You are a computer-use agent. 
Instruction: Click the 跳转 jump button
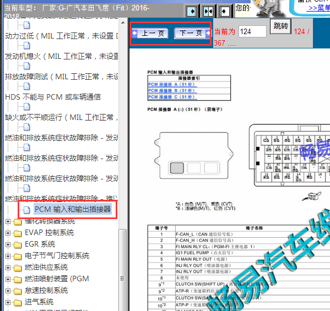point(280,26)
